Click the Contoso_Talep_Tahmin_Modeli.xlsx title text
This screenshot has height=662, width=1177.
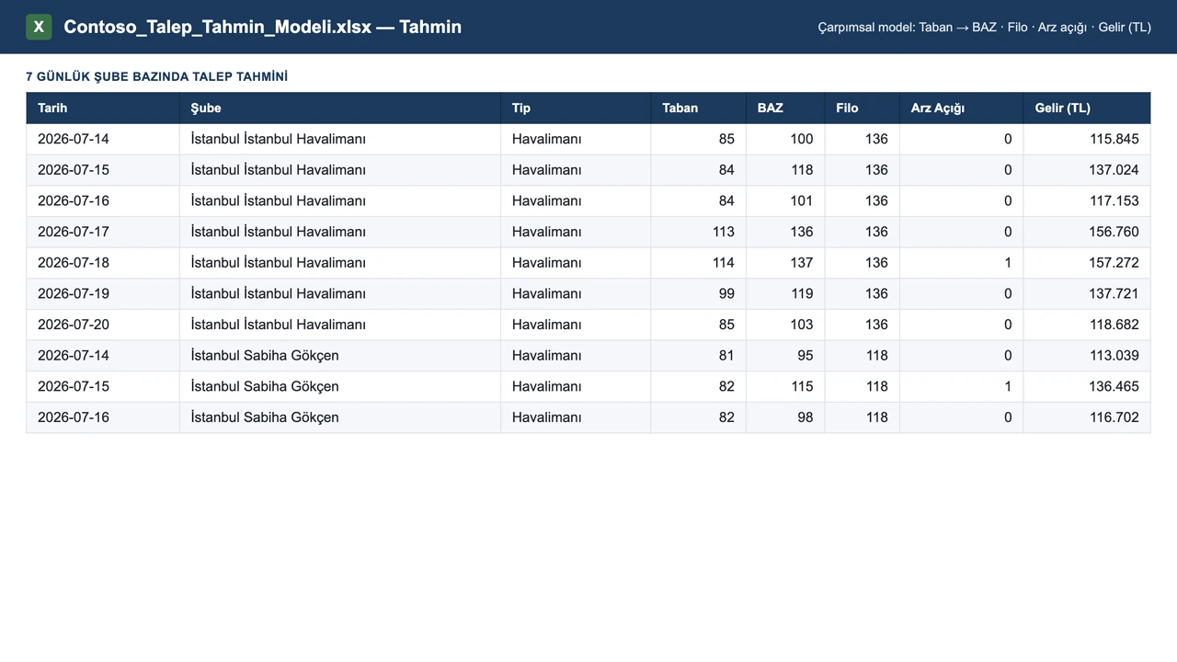coord(262,27)
